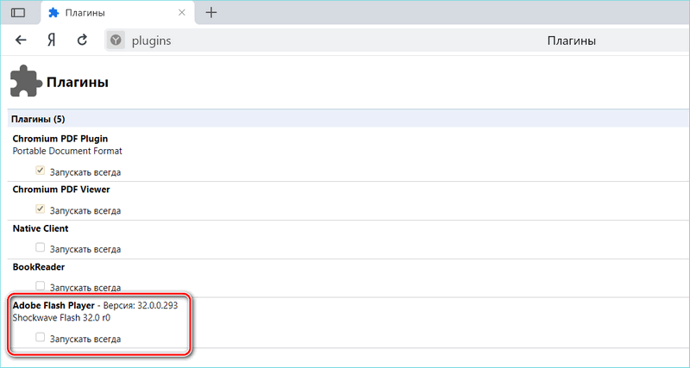Enable Запускать всегда for BookReader

point(41,286)
